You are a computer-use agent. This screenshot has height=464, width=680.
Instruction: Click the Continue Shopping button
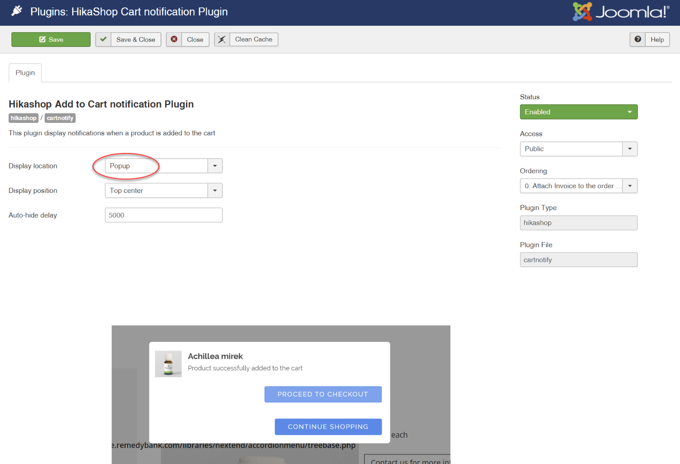(328, 427)
